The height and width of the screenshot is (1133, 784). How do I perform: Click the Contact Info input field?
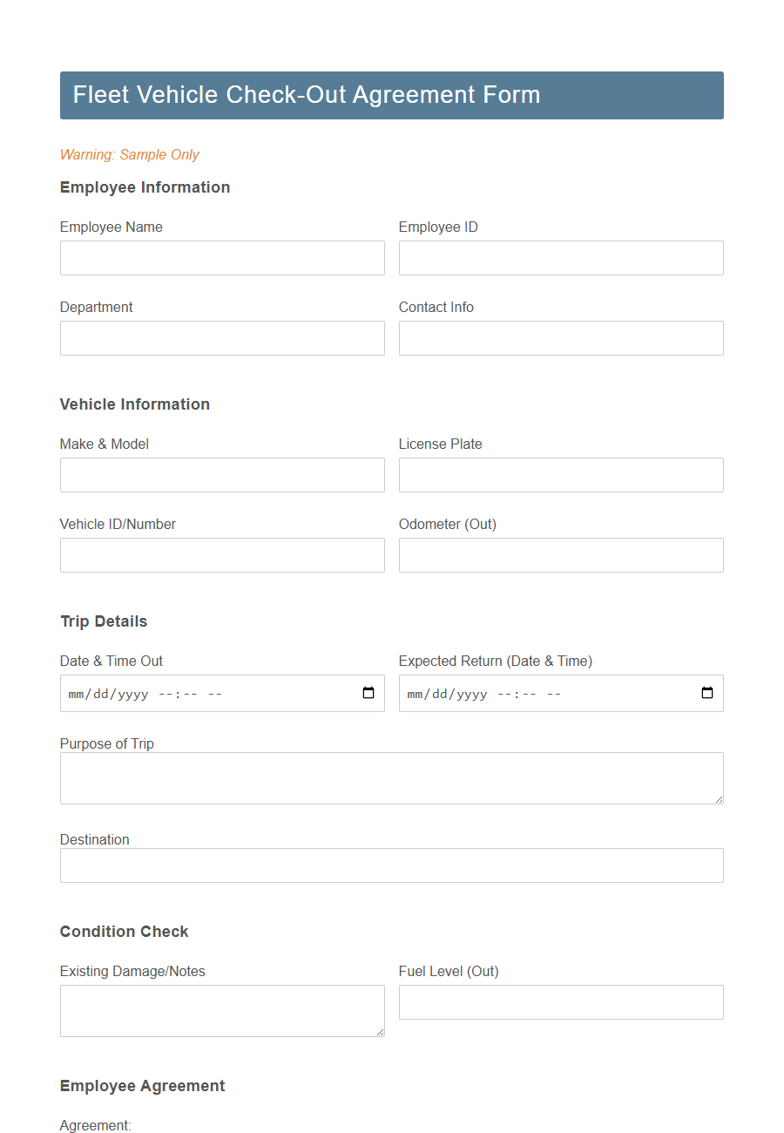coord(561,338)
